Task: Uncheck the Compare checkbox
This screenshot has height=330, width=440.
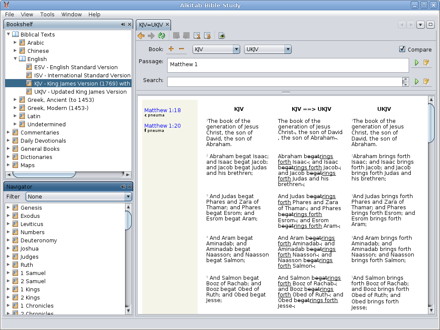Action: tap(402, 49)
